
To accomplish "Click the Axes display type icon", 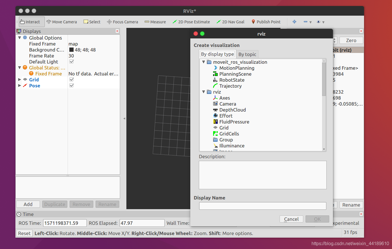I will [x=215, y=98].
